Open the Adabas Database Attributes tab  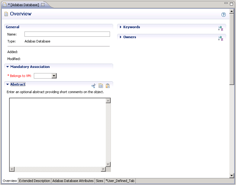point(73,181)
